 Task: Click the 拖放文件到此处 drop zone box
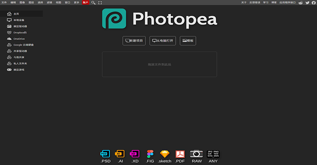click(160, 64)
